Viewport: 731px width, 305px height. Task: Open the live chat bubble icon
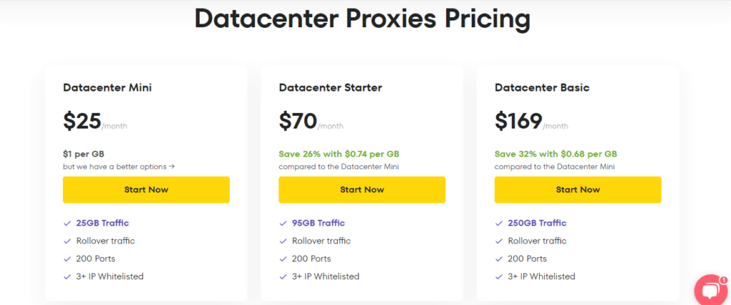point(711,290)
